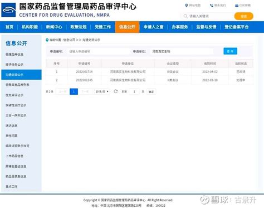Open the 申请人之窗 navigation menu item
264x208 pixels.
click(x=153, y=27)
